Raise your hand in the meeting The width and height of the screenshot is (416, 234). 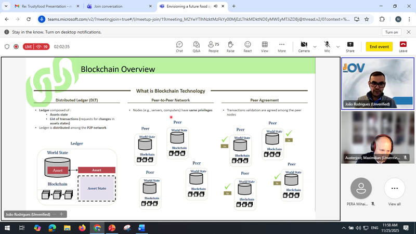coord(230,46)
